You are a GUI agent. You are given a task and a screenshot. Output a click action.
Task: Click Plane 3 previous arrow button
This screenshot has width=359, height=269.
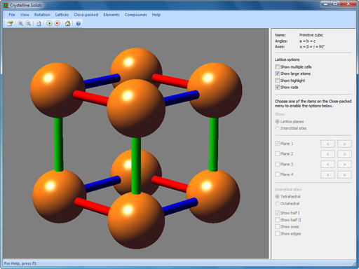pos(327,165)
